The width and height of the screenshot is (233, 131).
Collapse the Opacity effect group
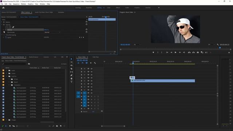(x=2, y=24)
